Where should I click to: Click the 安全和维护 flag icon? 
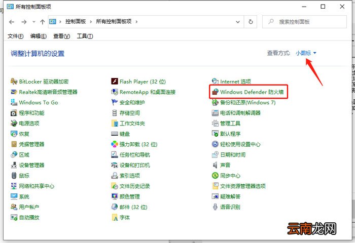point(115,102)
